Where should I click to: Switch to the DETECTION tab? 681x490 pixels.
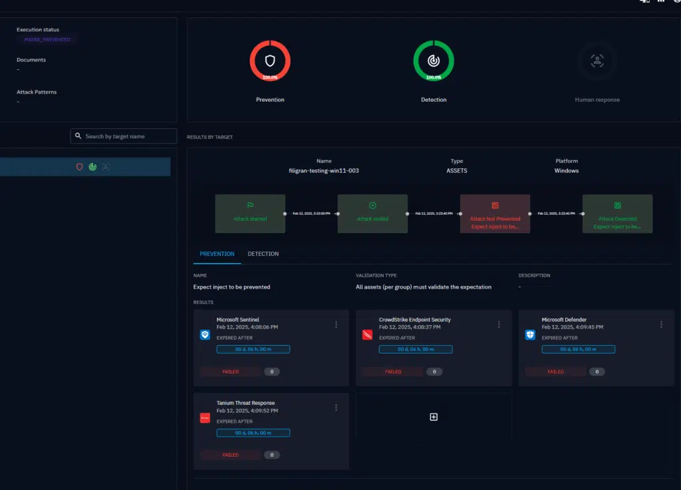tap(263, 254)
